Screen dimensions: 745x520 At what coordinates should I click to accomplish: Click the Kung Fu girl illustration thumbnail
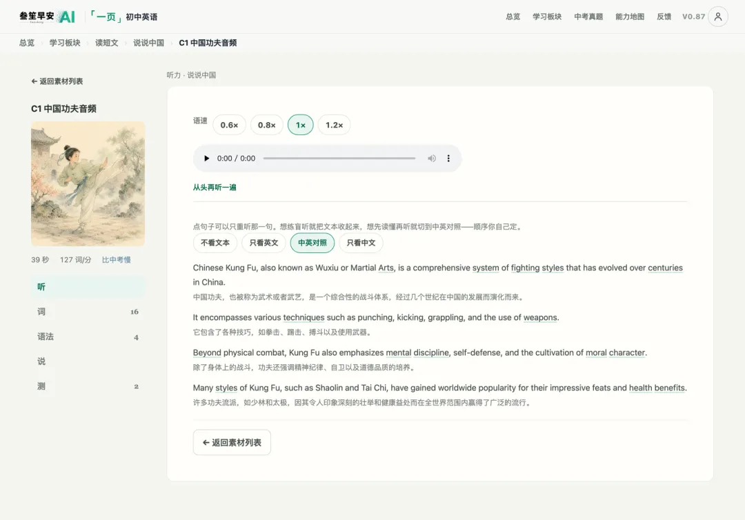88,183
